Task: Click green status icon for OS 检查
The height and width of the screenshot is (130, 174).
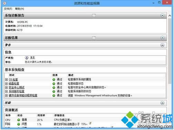Action: (54, 80)
